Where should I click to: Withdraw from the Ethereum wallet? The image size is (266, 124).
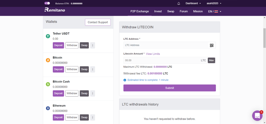pyautogui.click(x=72, y=117)
